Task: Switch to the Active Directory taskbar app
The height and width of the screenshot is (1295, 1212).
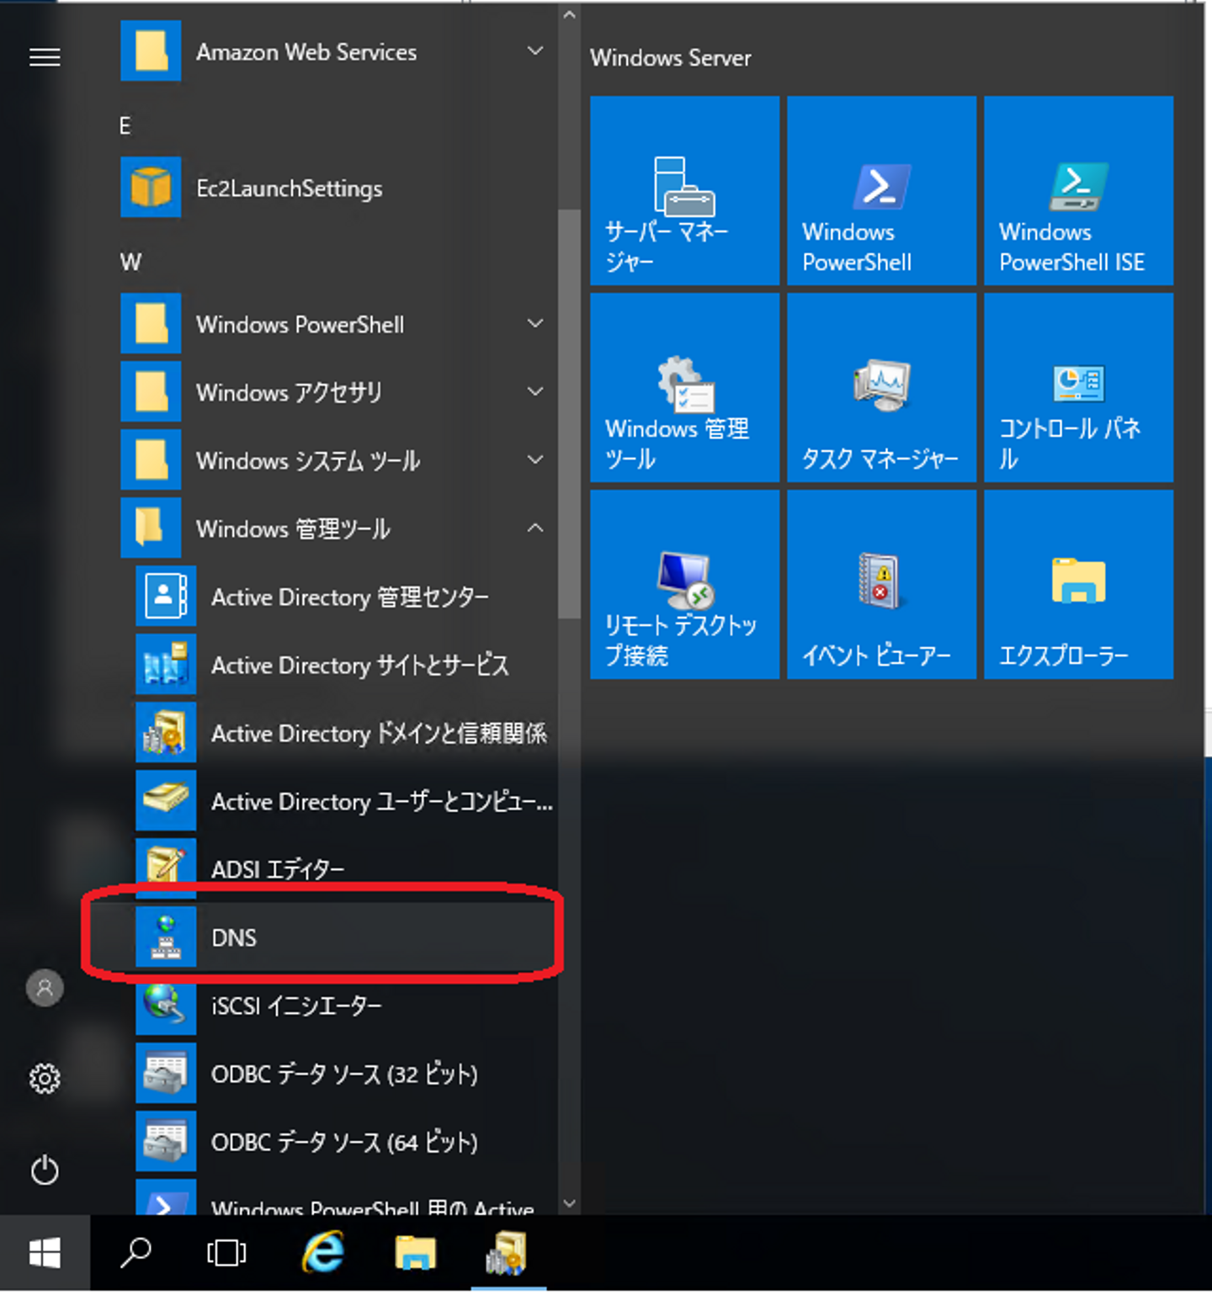Action: [508, 1254]
